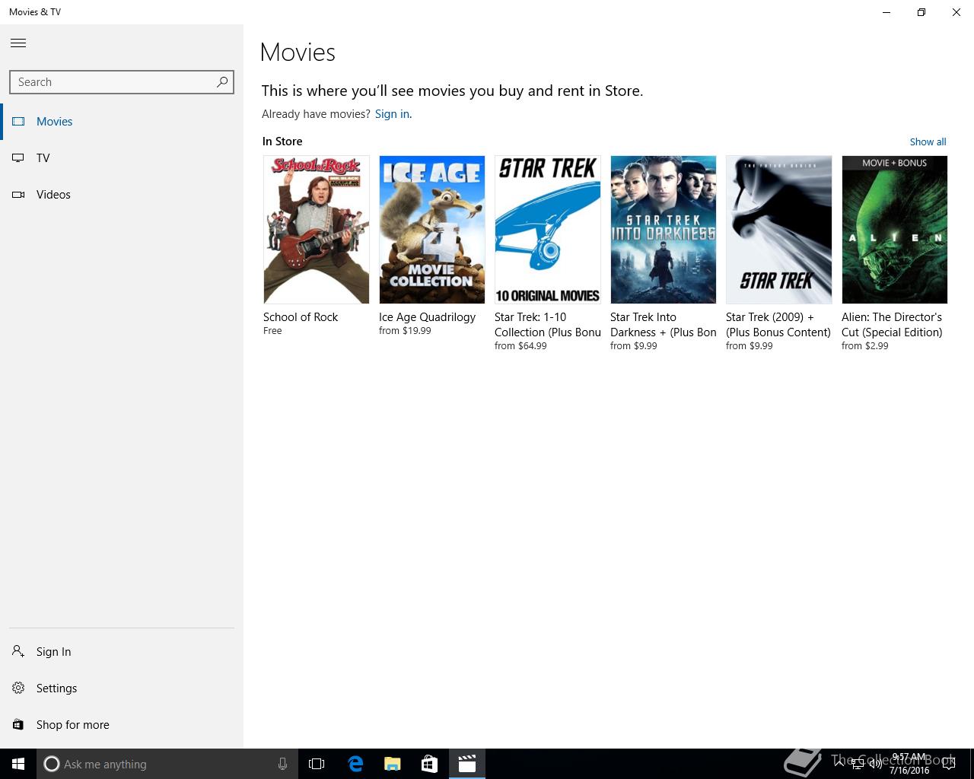Open the Star Trek Into Darkness poster
The height and width of the screenshot is (779, 974).
coord(664,230)
